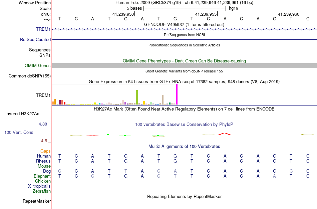Click the OMIM Gene Phenotypes green title
Image resolution: width=317 pixels, height=209 pixels.
click(x=185, y=61)
